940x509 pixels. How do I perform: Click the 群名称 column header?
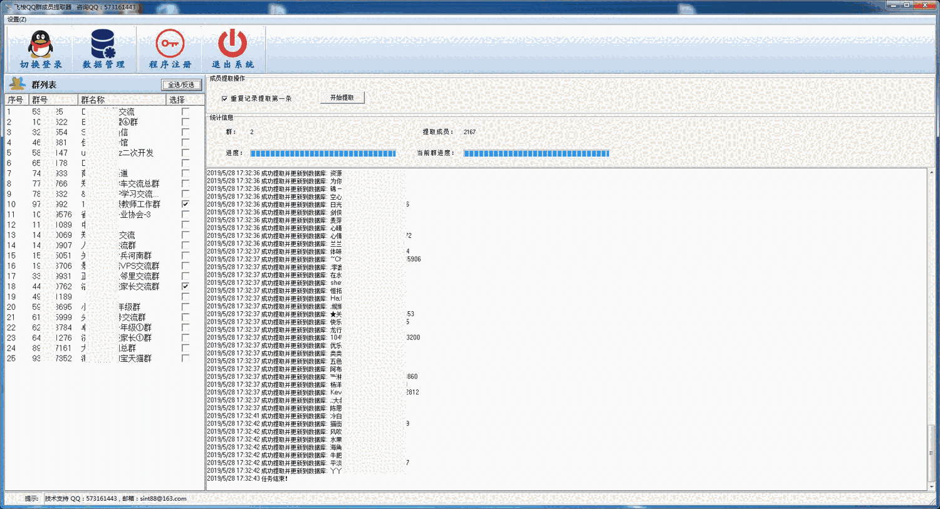(122, 100)
